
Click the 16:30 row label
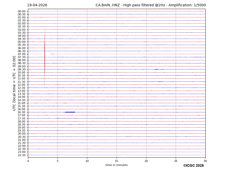(22, 112)
